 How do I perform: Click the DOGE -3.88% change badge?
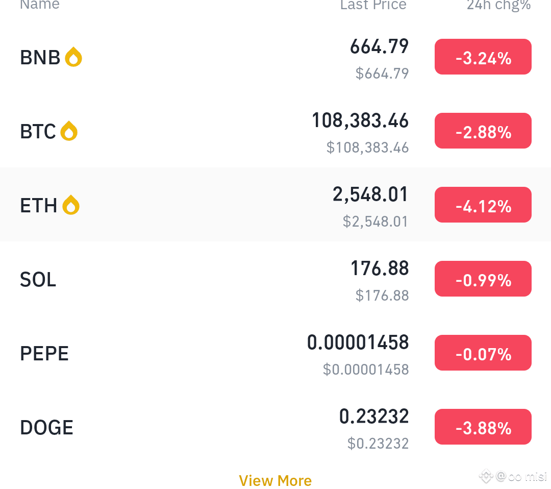pyautogui.click(x=483, y=427)
